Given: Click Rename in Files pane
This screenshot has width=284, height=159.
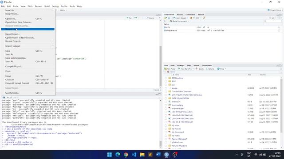Looking at the screenshot, I should click(x=210, y=69).
